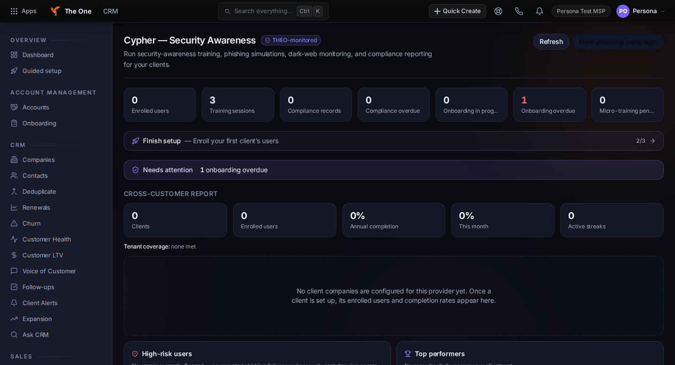The height and width of the screenshot is (365, 675).
Task: Open the Needs attention onboarding overdue banner
Action: coord(394,170)
